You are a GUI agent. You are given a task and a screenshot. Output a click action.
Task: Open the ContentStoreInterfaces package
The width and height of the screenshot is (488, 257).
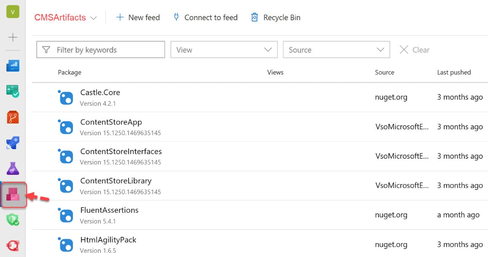click(x=121, y=151)
